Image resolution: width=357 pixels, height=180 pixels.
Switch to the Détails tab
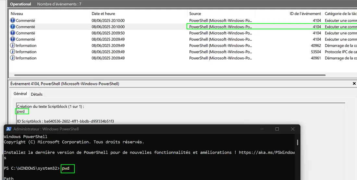tap(37, 94)
